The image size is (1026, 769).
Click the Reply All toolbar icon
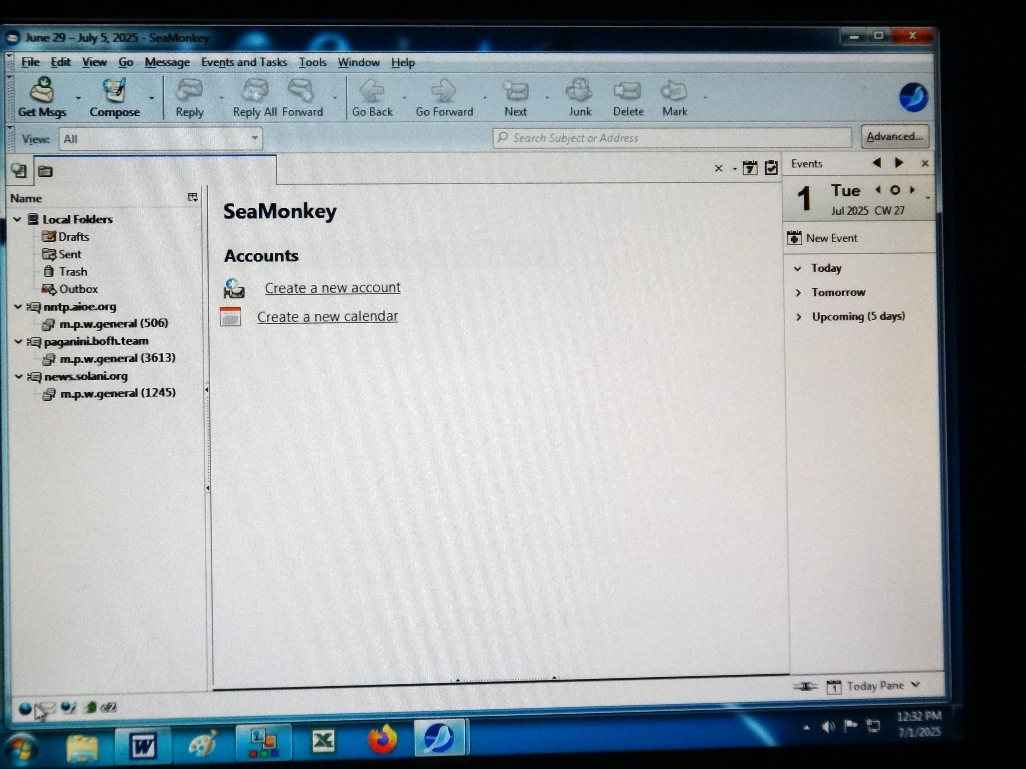tap(255, 90)
